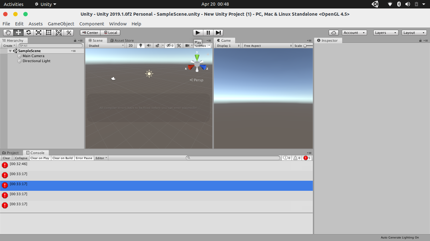Click the Console Clear button

pyautogui.click(x=6, y=158)
